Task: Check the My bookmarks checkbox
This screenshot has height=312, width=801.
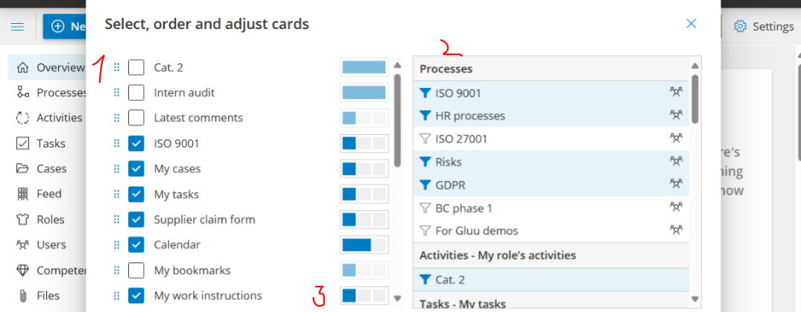Action: coord(136,270)
